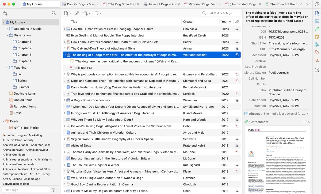Collapse the Dissertation collection

[x=7, y=35]
